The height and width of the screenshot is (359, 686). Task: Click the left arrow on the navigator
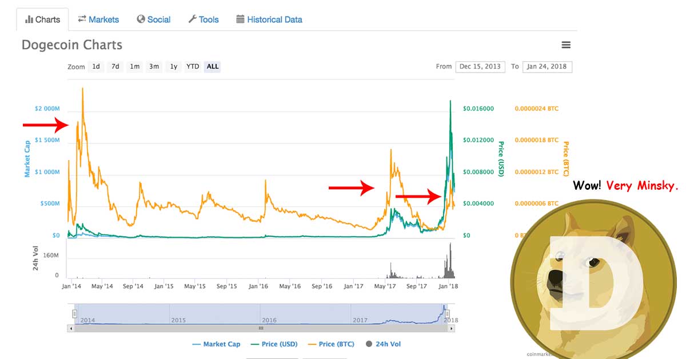pos(71,328)
